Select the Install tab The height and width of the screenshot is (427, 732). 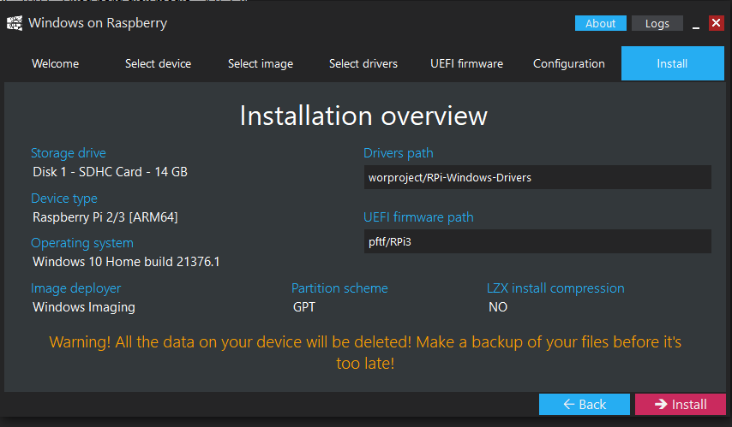click(x=672, y=63)
